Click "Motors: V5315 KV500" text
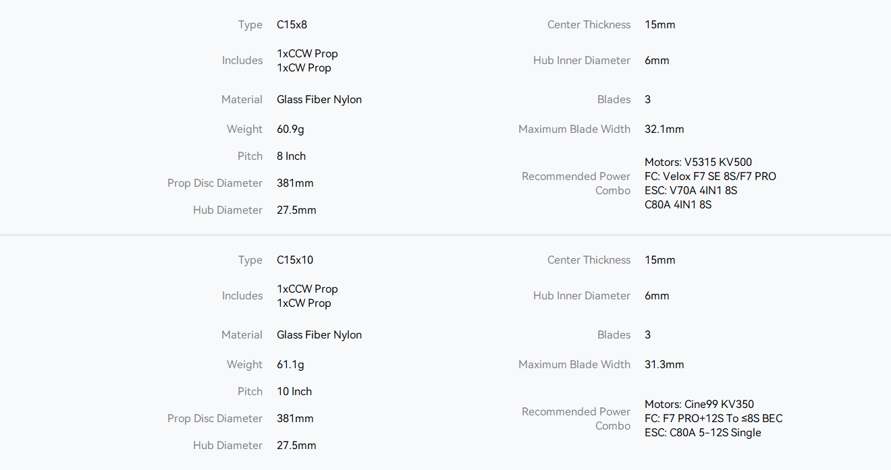 tap(698, 163)
